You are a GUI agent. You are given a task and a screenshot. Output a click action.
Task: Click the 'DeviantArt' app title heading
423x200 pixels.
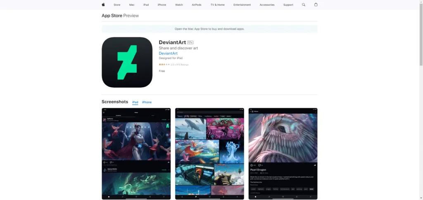(x=172, y=42)
